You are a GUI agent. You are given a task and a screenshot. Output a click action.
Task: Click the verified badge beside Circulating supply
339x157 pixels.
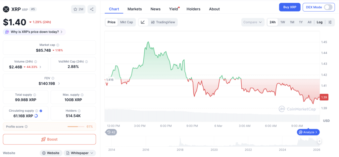click(41, 111)
